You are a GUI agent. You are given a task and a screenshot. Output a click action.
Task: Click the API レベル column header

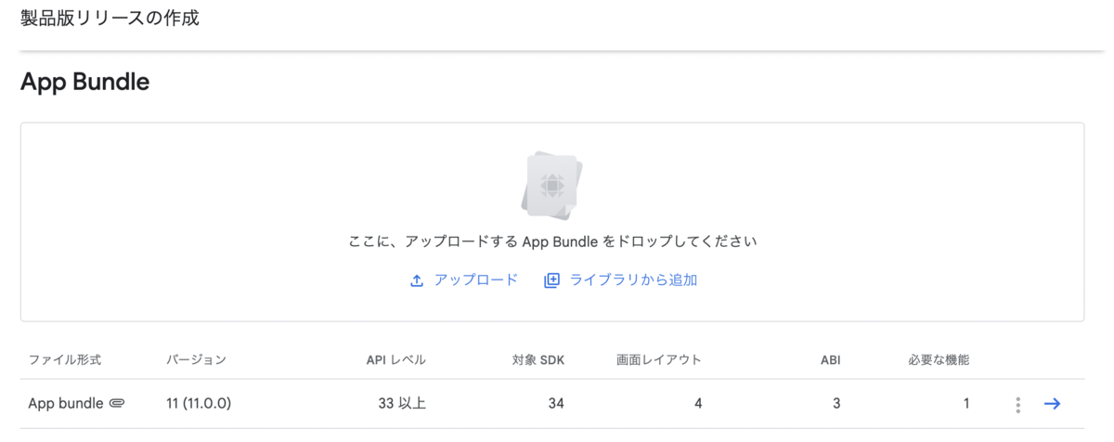coord(396,359)
